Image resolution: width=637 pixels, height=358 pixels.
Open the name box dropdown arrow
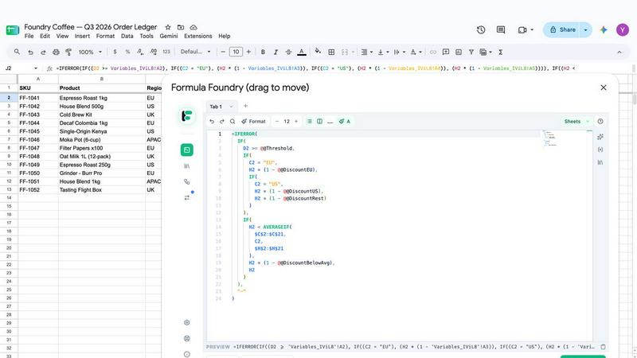36,68
